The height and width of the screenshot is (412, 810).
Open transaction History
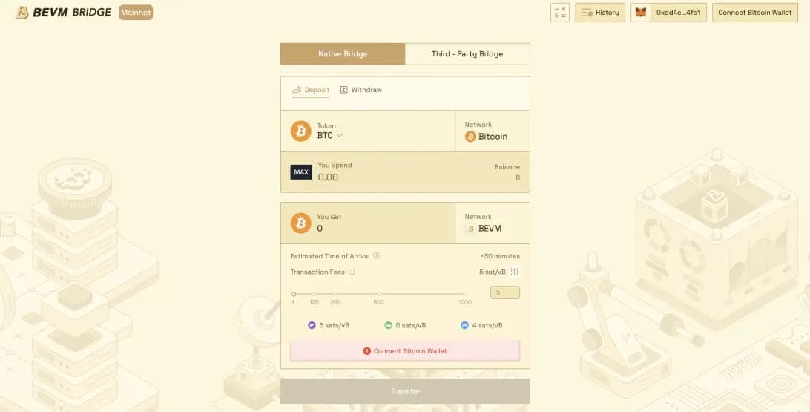click(600, 13)
